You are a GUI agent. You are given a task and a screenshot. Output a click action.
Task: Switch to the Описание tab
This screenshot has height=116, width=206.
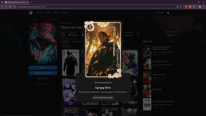pyautogui.click(x=65, y=41)
